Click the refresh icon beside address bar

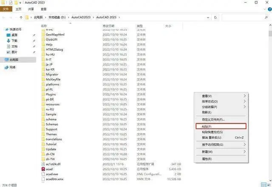[215, 17]
